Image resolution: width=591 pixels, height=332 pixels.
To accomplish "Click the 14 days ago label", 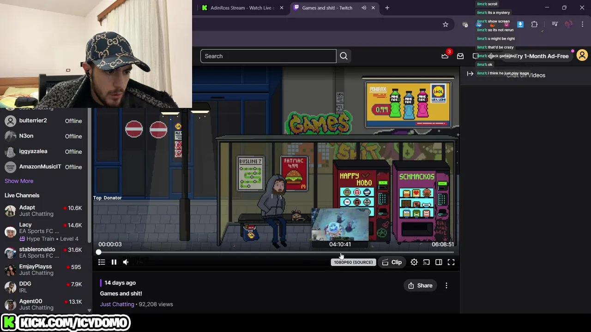I will coord(120,283).
